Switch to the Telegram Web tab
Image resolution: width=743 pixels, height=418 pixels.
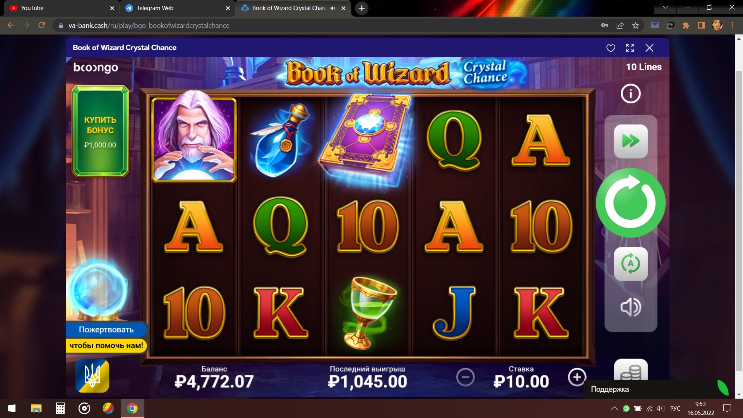pos(155,8)
